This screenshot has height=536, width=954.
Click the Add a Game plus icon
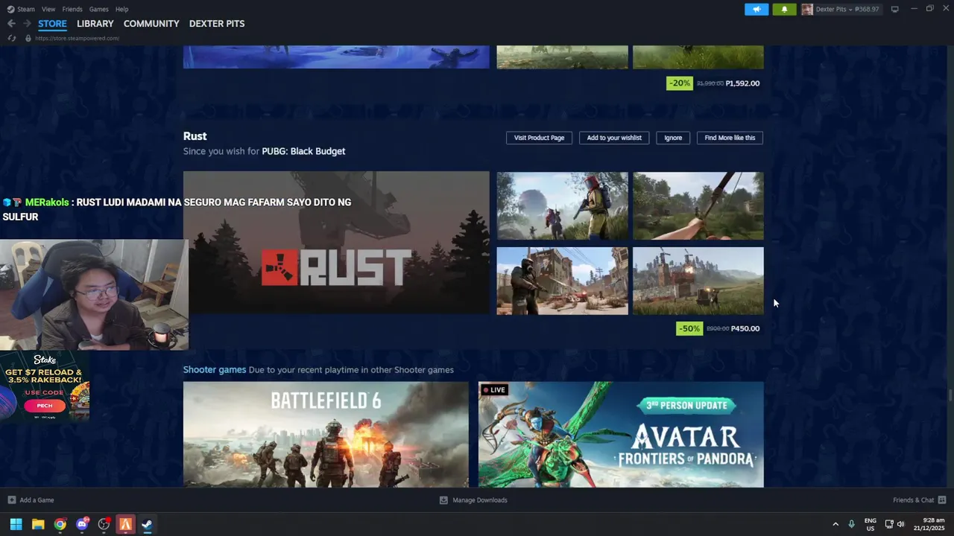[11, 500]
